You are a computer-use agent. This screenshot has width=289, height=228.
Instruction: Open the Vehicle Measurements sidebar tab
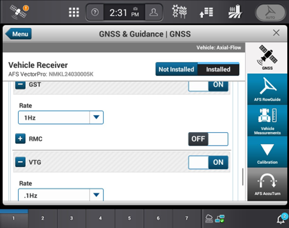[x=267, y=120]
